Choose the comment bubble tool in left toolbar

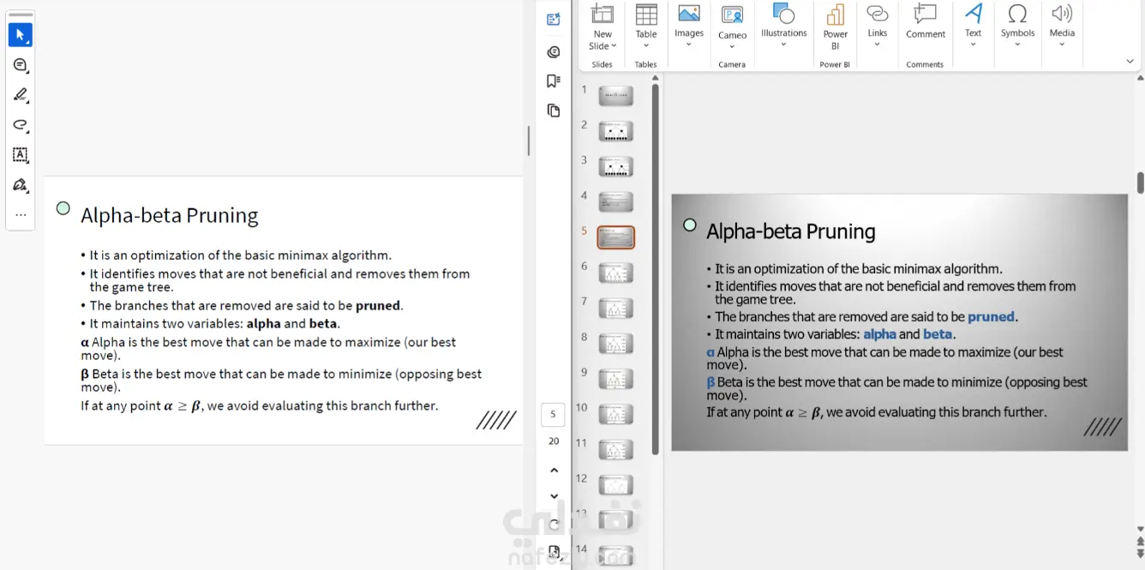click(21, 65)
